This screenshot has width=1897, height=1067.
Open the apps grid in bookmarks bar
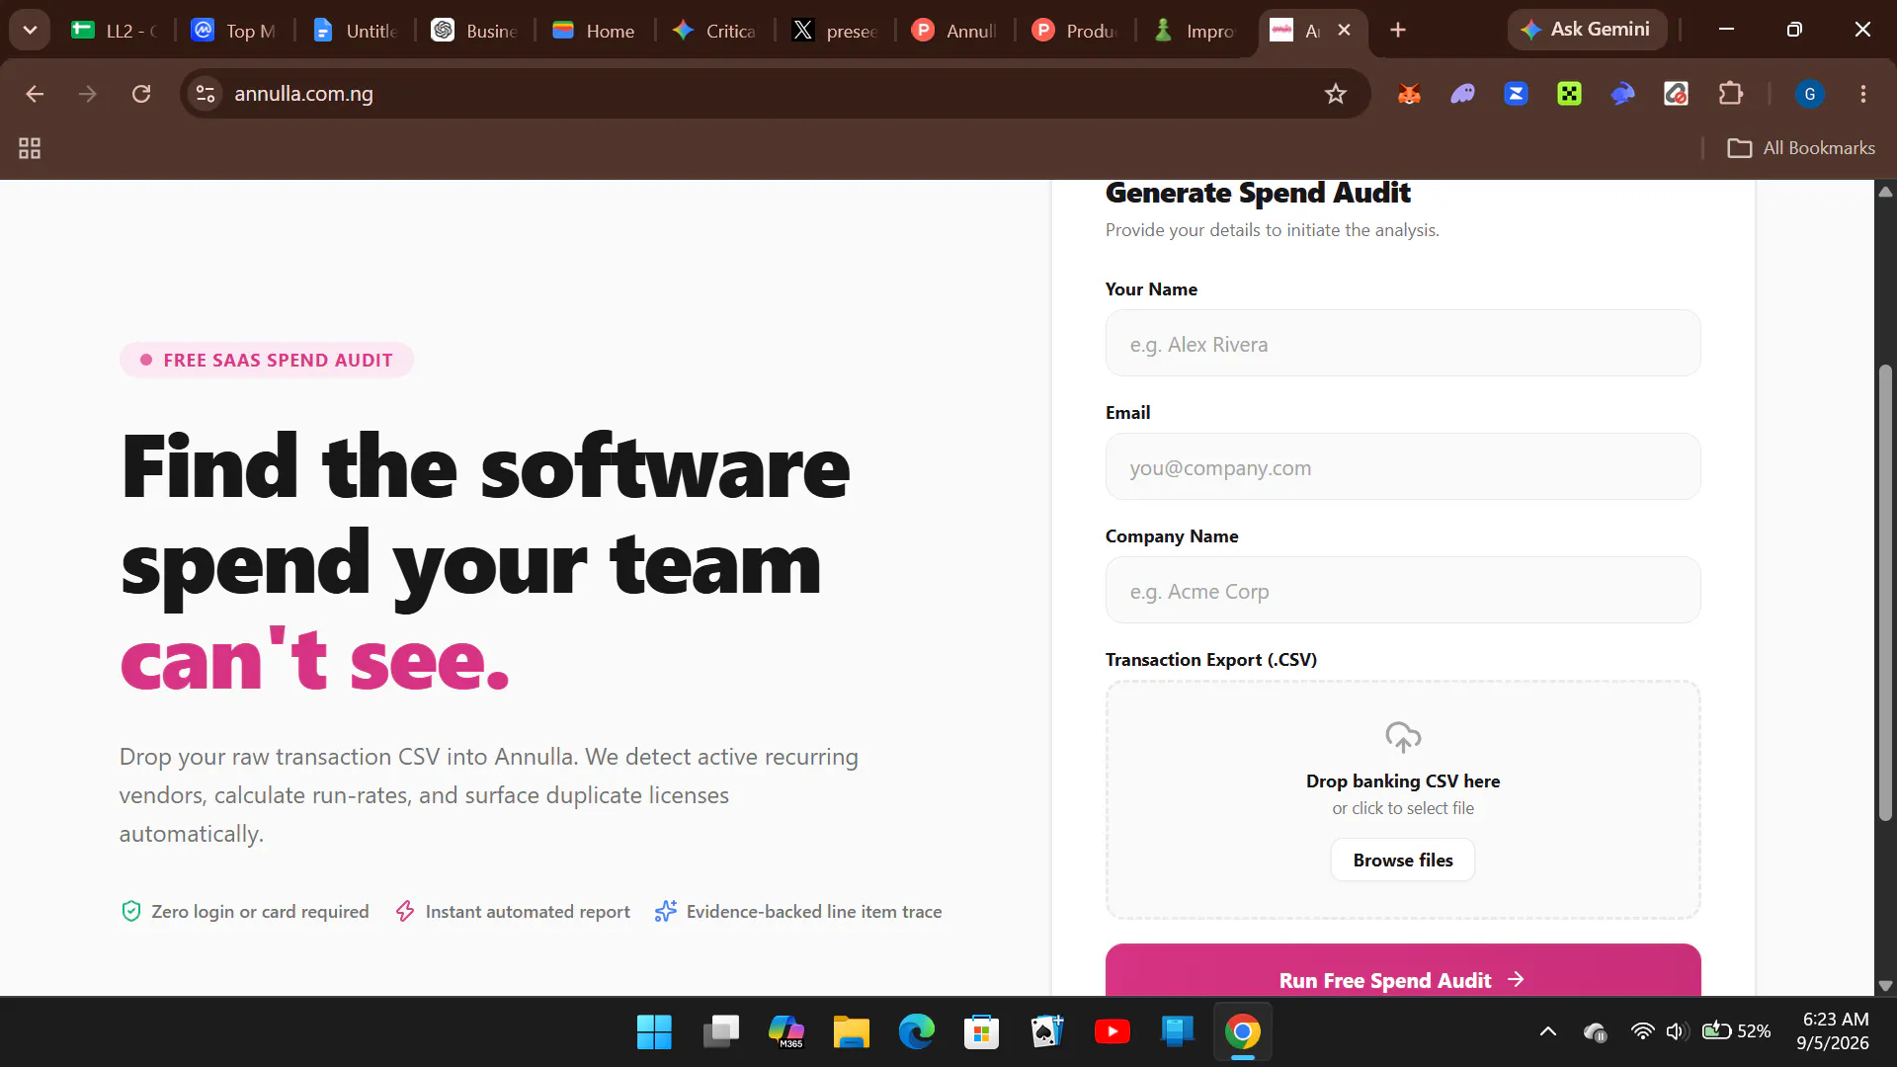pos(30,148)
